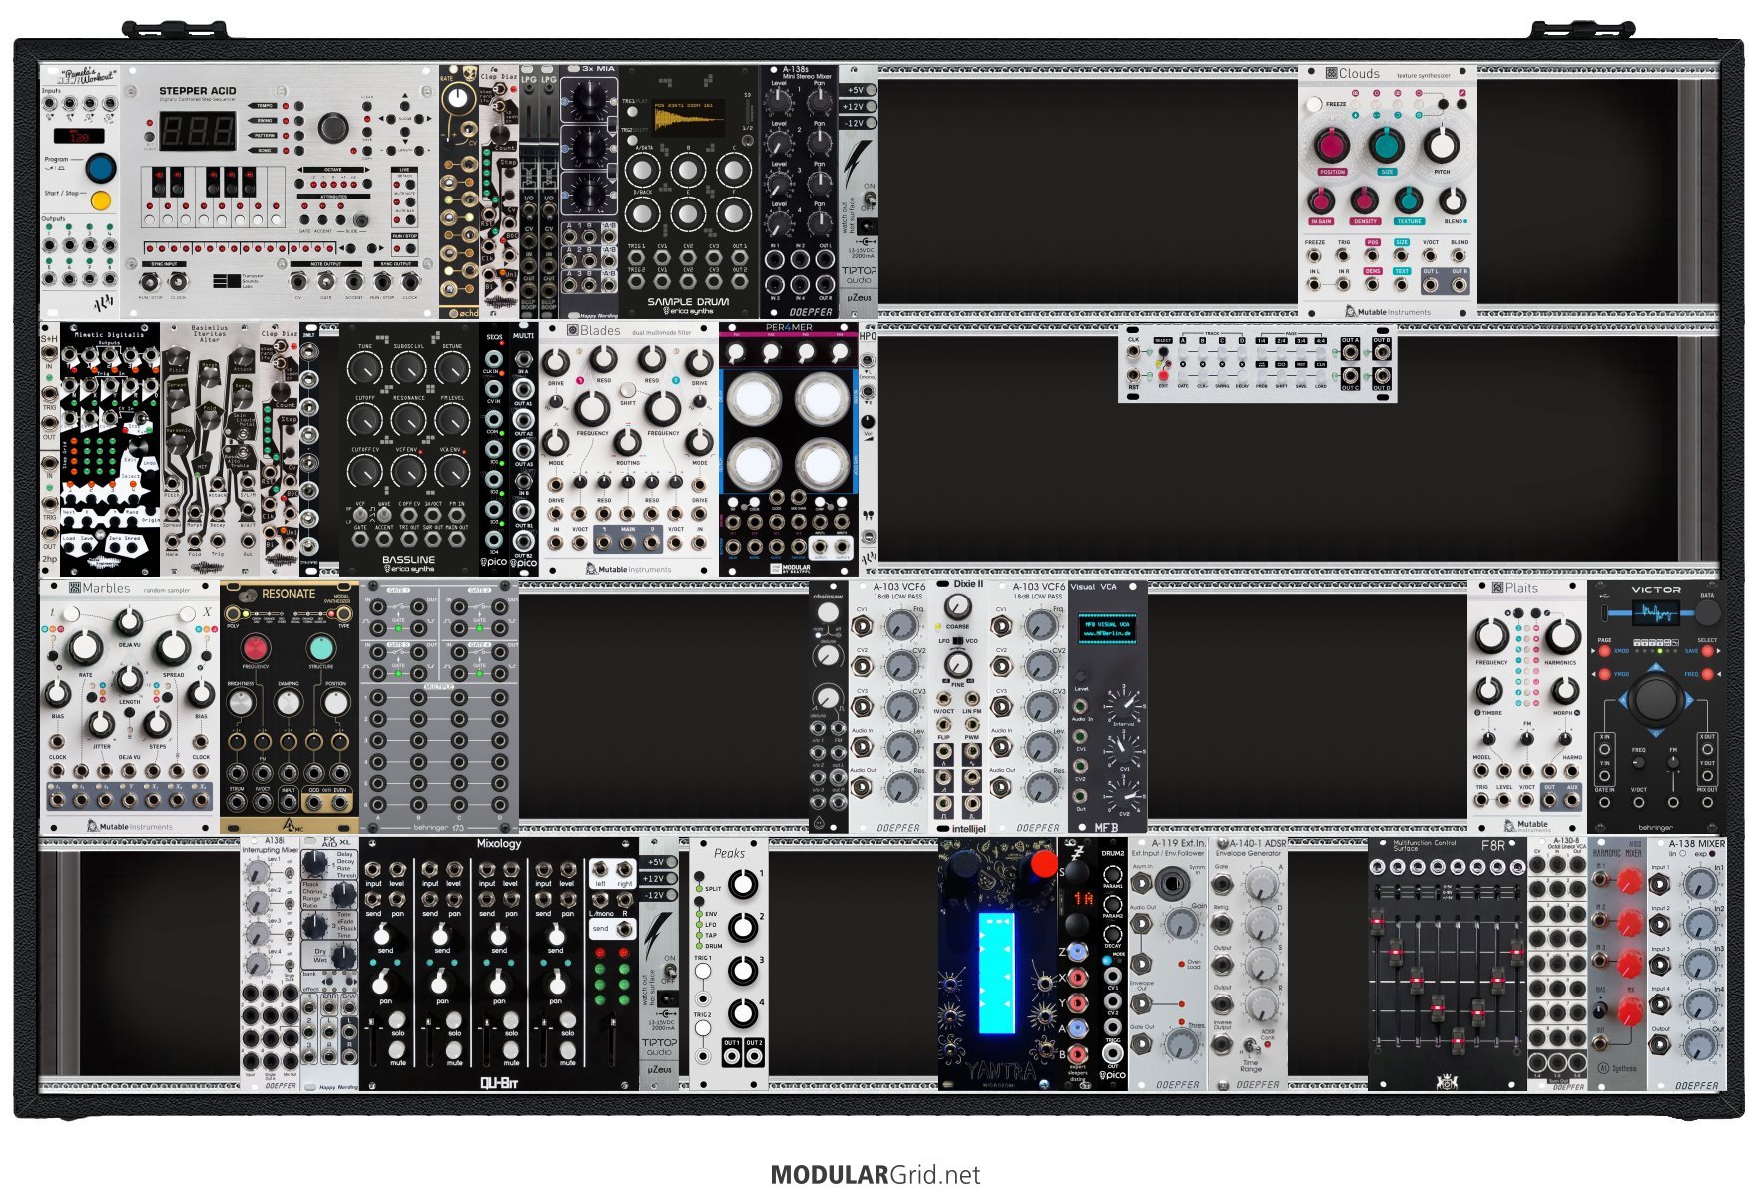Screen dimensions: 1752x1196
Task: Click the glowing blue touch strip on Yantra
Action: point(996,972)
